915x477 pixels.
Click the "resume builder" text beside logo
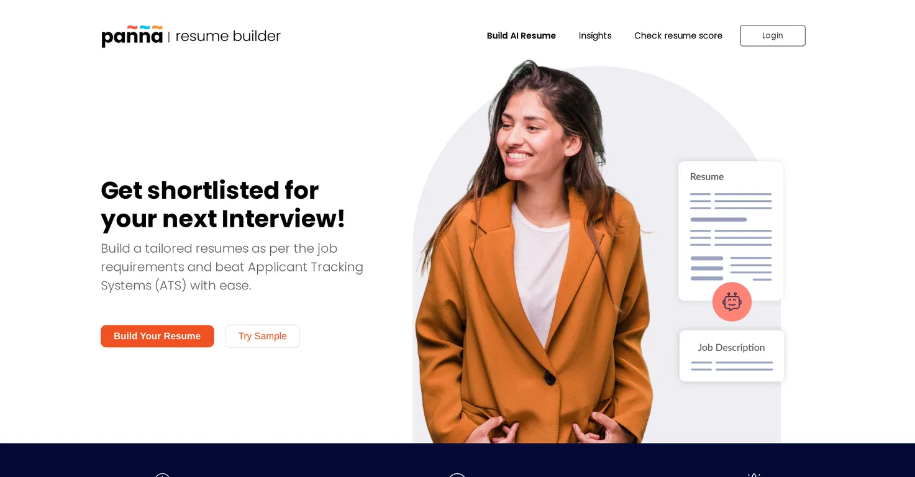[228, 36]
